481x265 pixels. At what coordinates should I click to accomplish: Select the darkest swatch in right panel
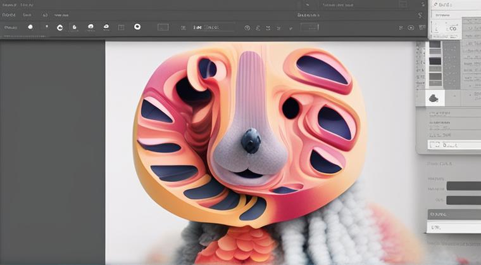[x=435, y=61]
